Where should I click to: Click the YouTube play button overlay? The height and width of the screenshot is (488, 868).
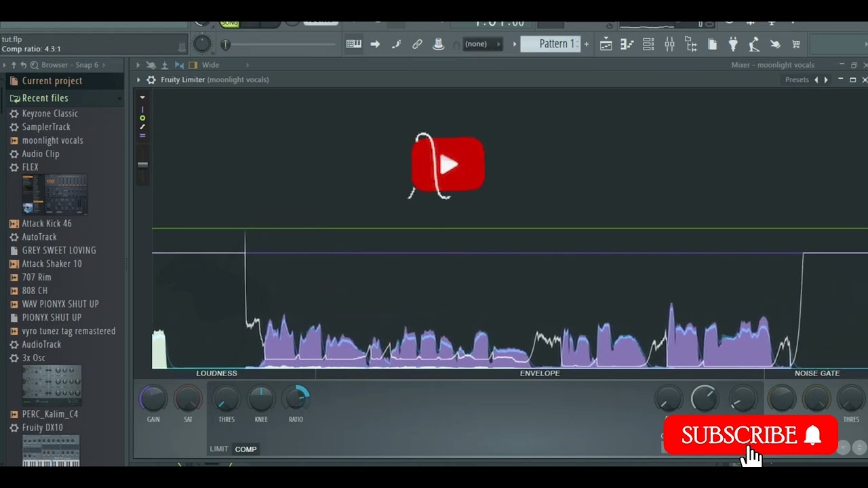click(x=448, y=164)
